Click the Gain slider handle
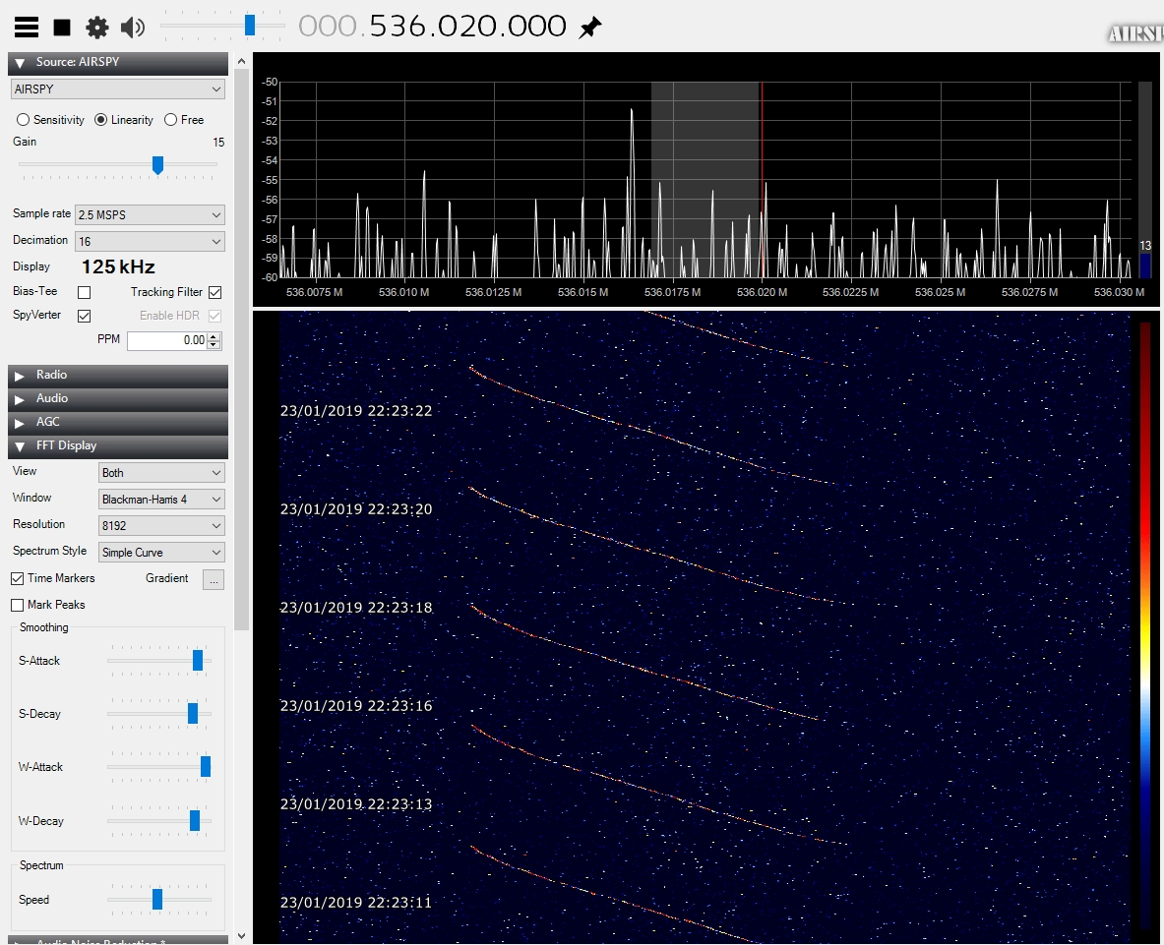Image resolution: width=1164 pixels, height=945 pixels. click(x=157, y=165)
